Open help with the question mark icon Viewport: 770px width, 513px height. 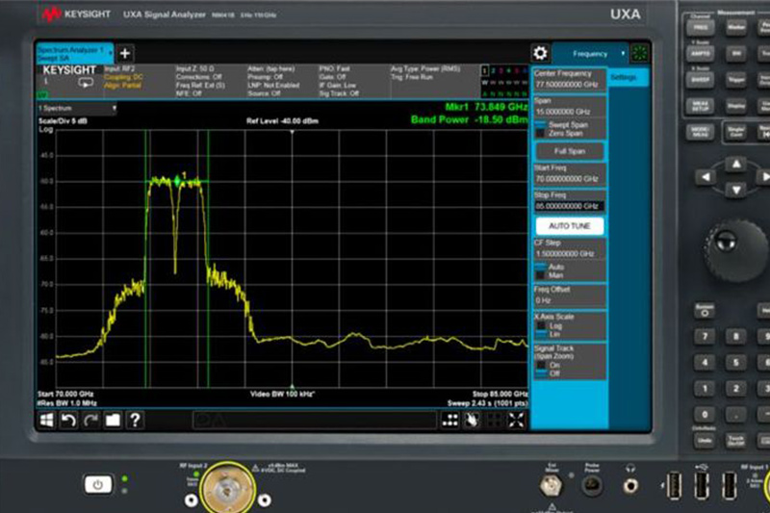136,420
